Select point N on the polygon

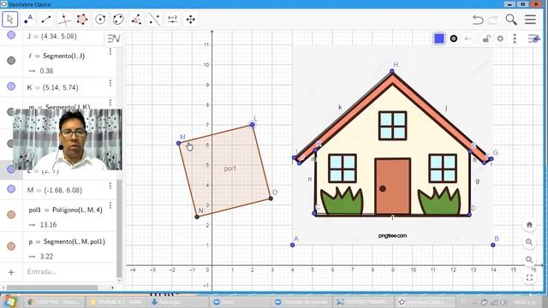click(x=197, y=216)
